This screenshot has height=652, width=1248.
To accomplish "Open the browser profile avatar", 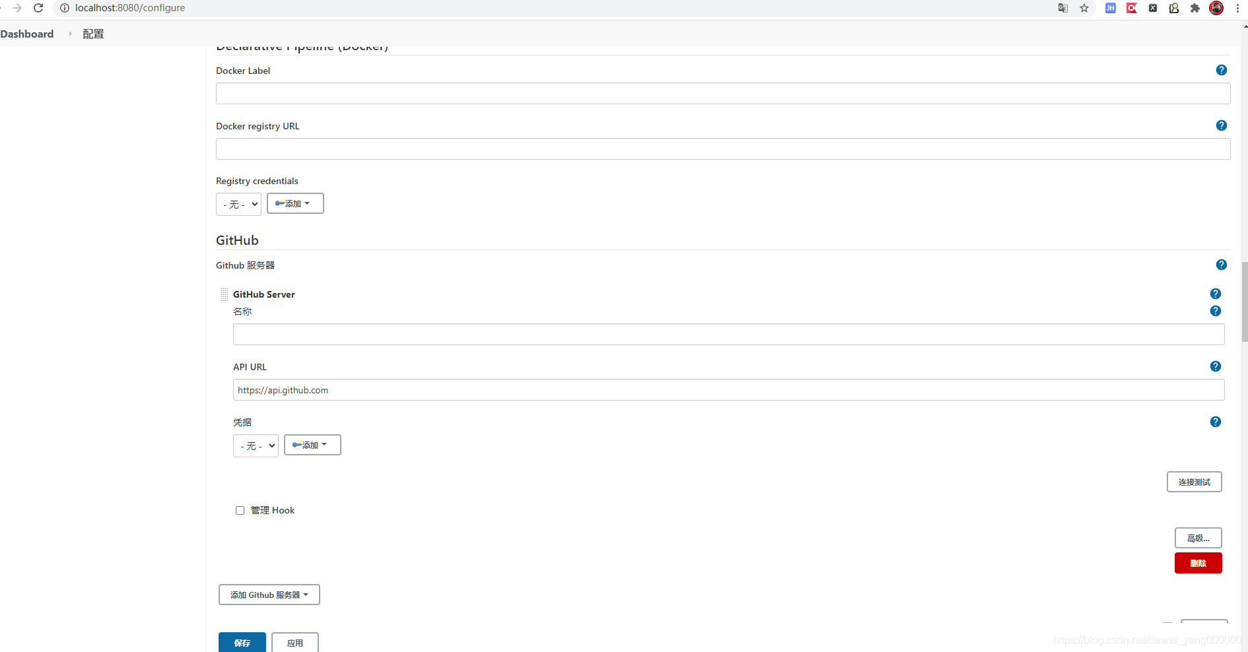I will (1216, 8).
